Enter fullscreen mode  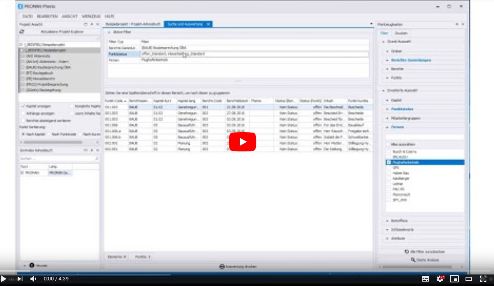point(483,279)
